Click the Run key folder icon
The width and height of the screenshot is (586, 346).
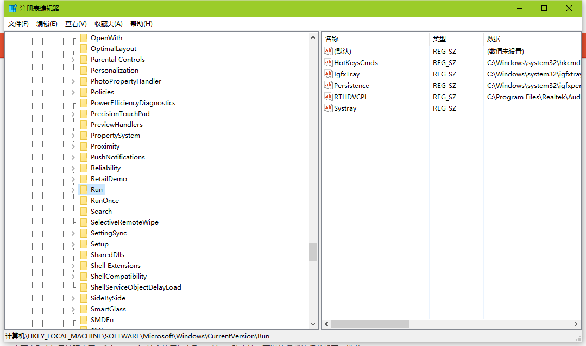coord(84,189)
